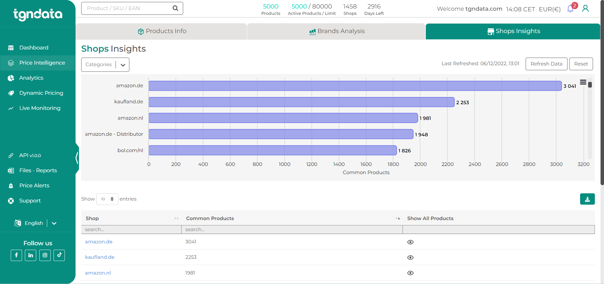
Task: Click the Dynamic Pricing tag icon
Action: [x=11, y=93]
